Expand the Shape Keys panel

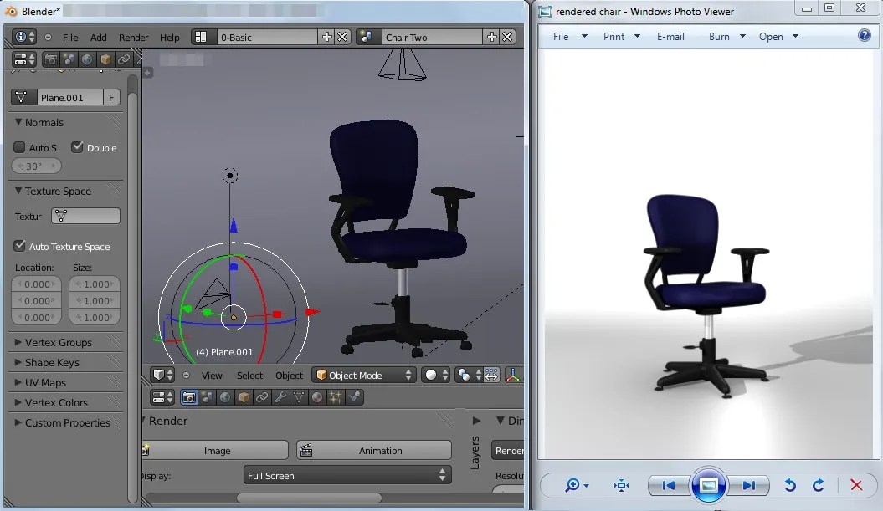coord(18,362)
